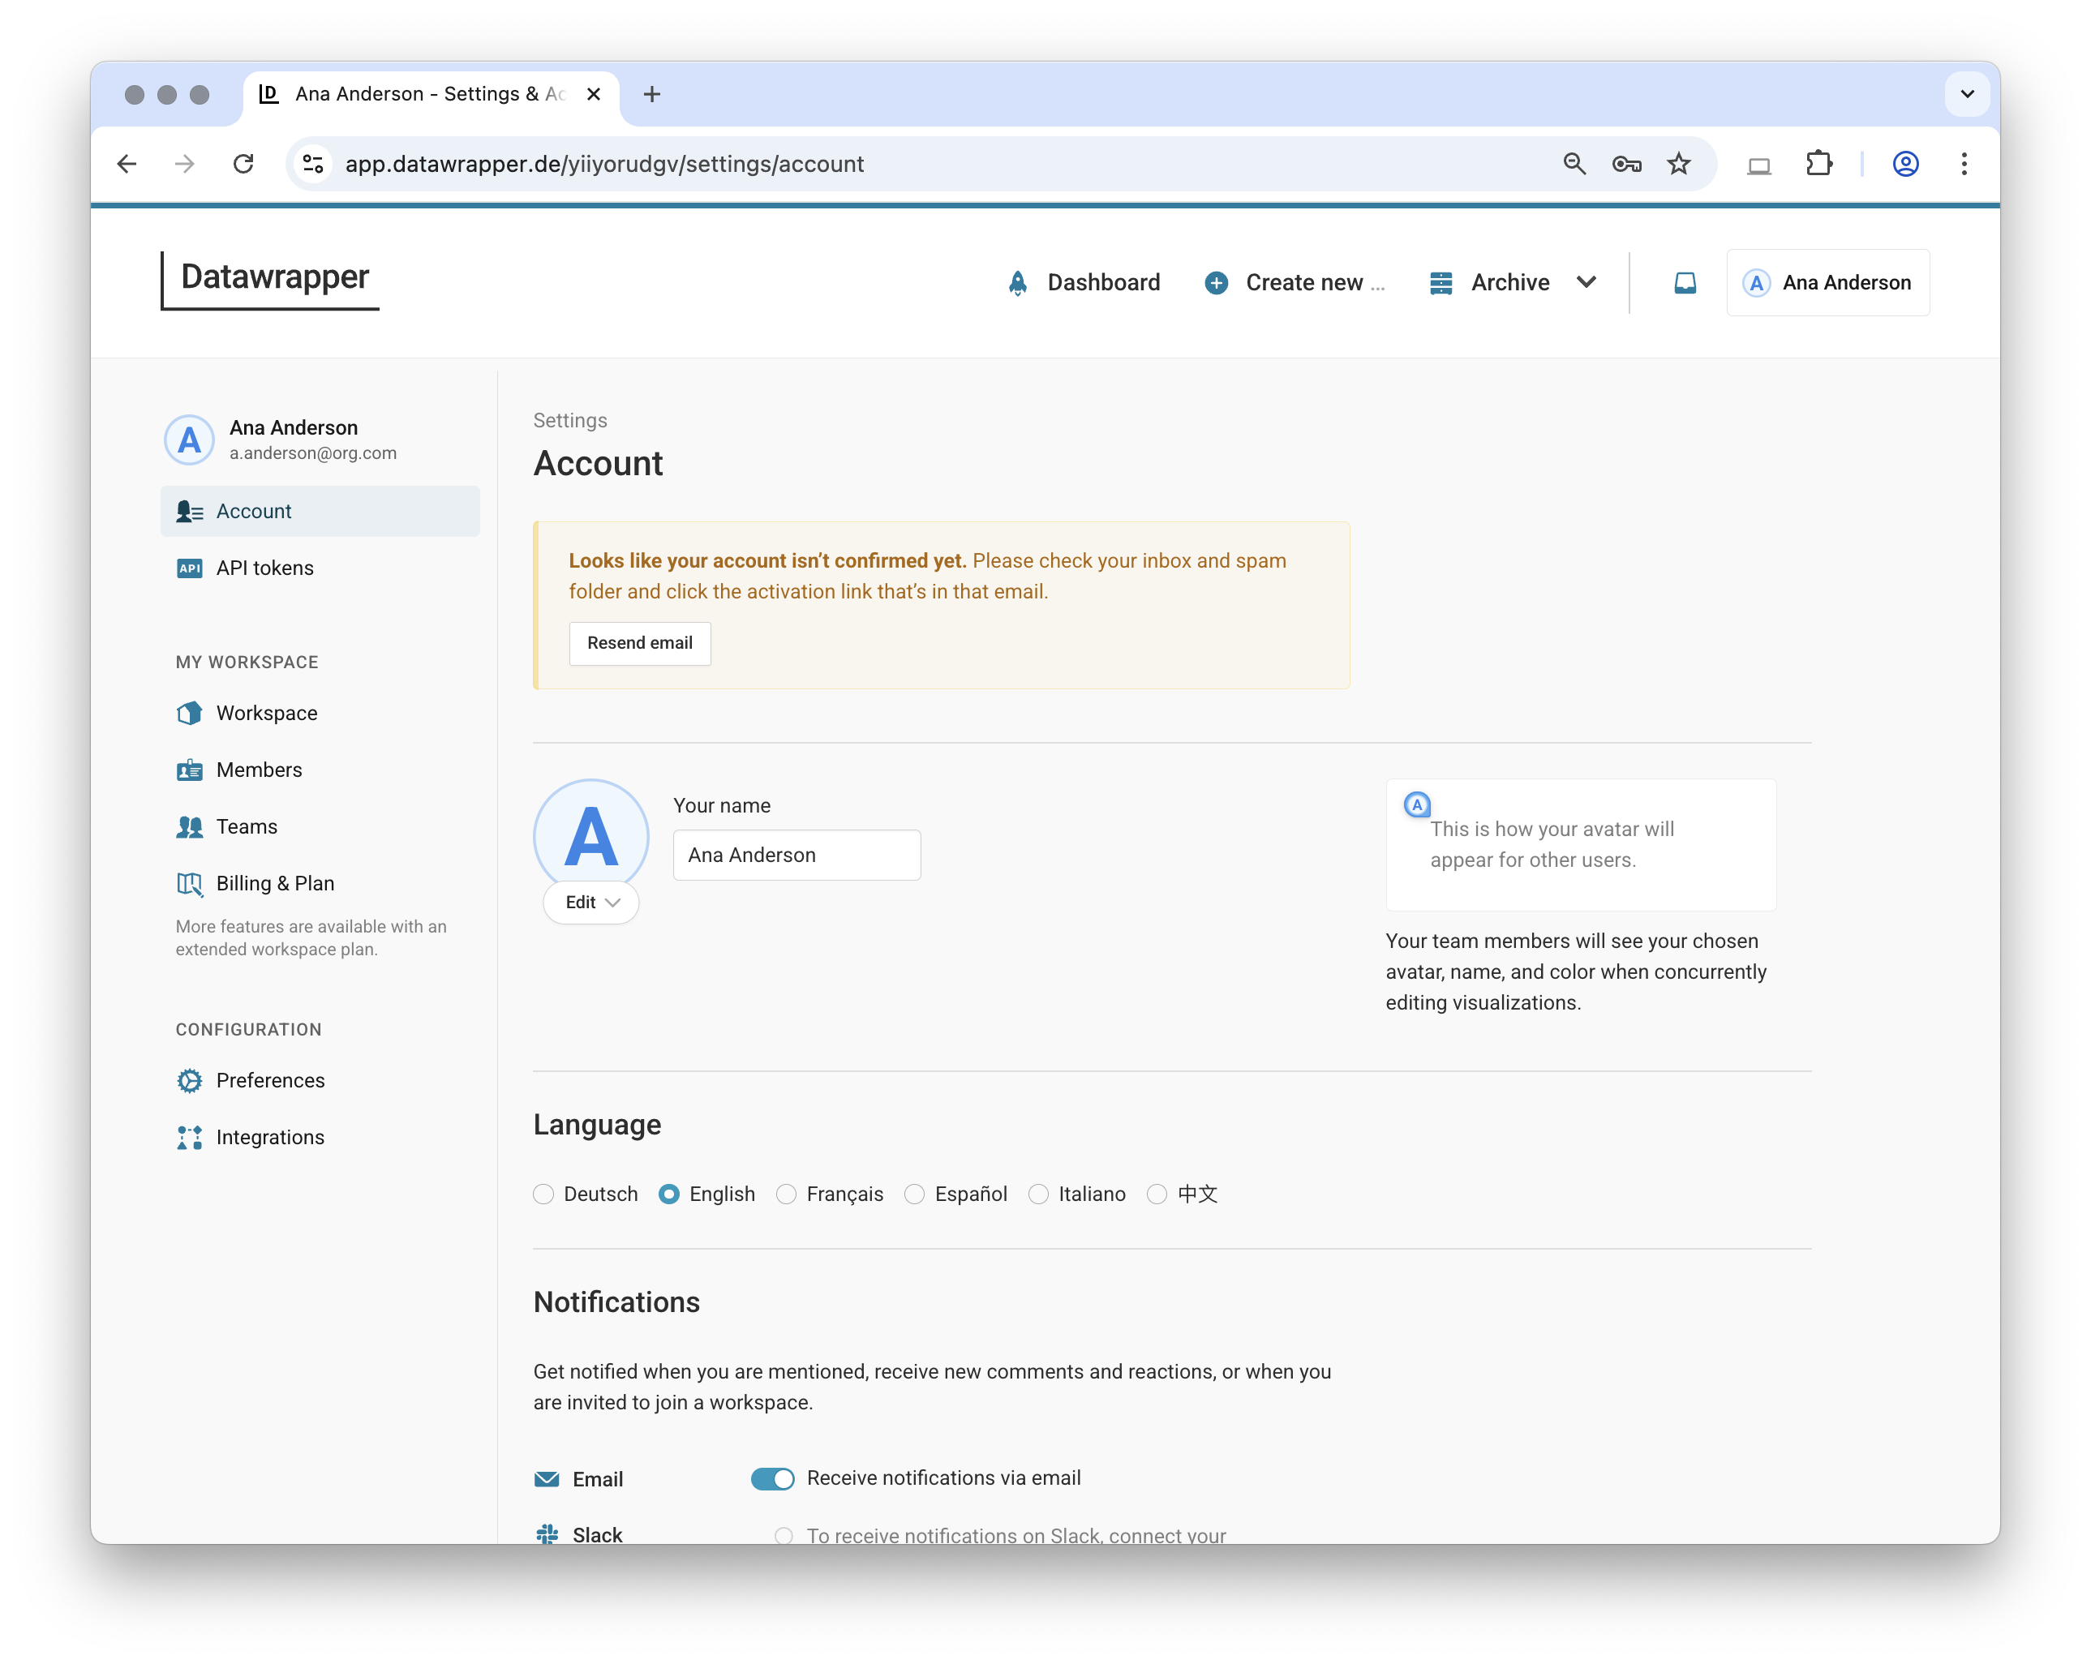Click the Your name text field
Viewport: 2091px width, 1664px height.
[x=796, y=855]
